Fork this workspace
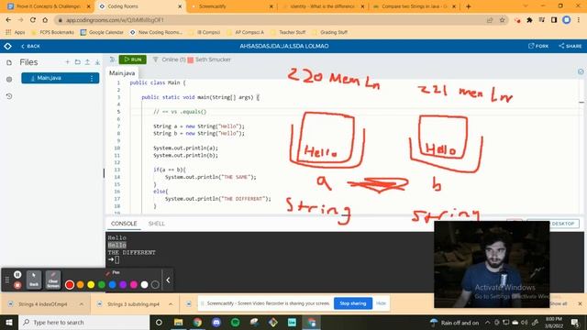The image size is (587, 330). (538, 46)
